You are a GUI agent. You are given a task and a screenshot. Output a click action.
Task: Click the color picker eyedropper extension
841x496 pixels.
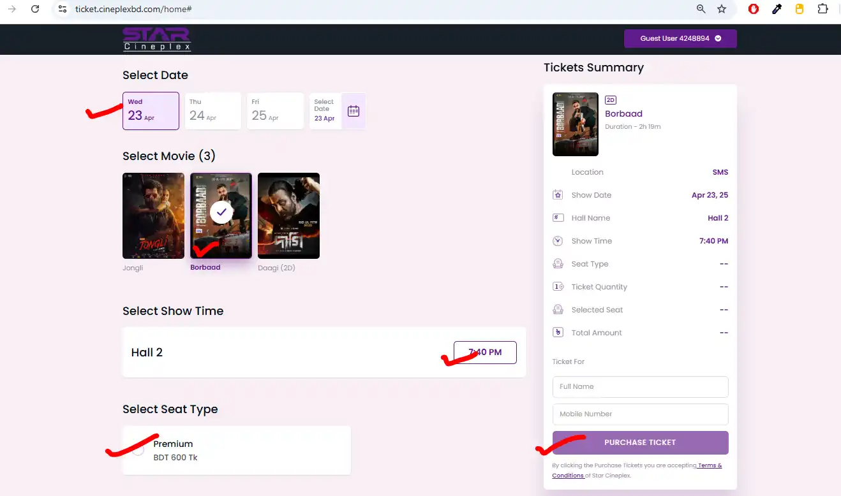coord(777,9)
